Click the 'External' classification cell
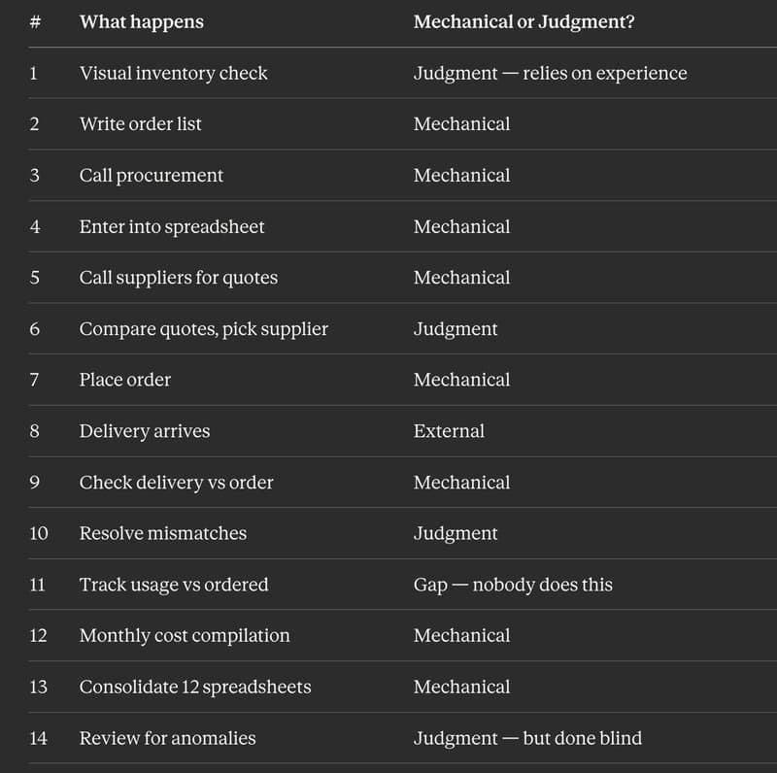Viewport: 777px width, 773px height. point(449,431)
